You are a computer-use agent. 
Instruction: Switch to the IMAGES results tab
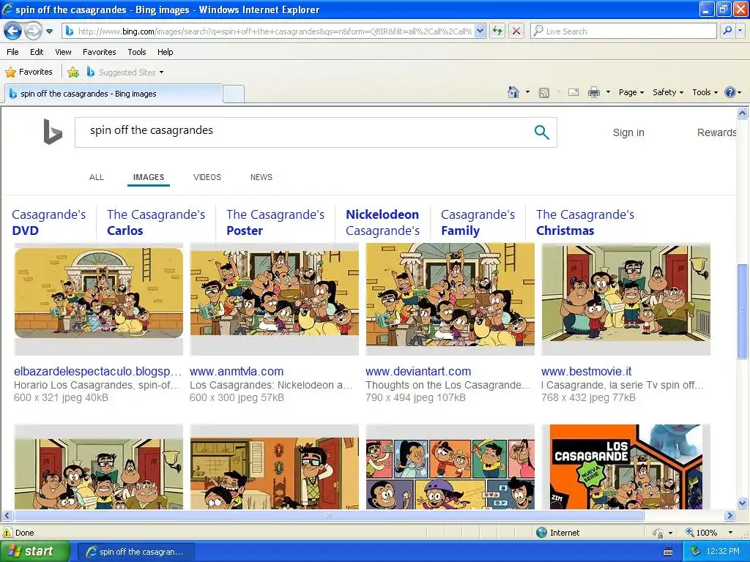tap(148, 177)
